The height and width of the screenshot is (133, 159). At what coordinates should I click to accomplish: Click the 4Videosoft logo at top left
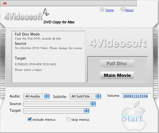pos(27,14)
